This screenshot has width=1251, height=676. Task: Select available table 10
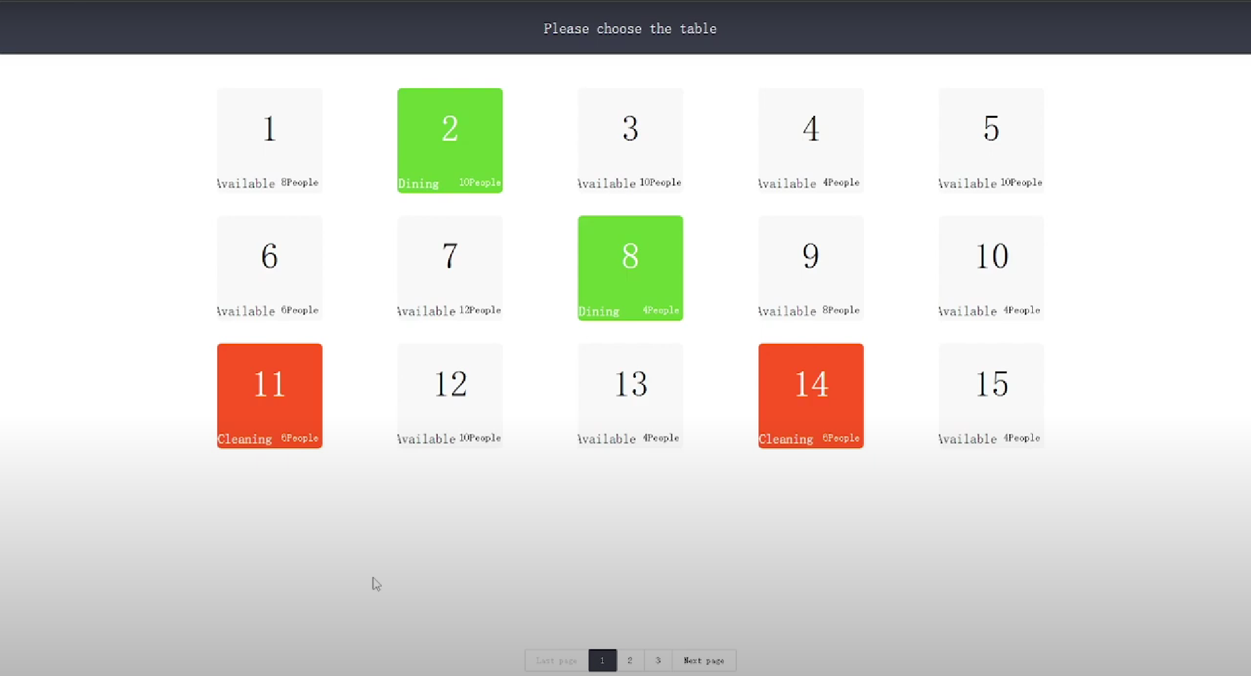(992, 268)
